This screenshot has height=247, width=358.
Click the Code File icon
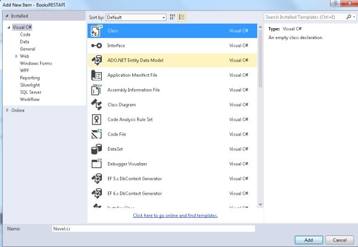click(96, 134)
